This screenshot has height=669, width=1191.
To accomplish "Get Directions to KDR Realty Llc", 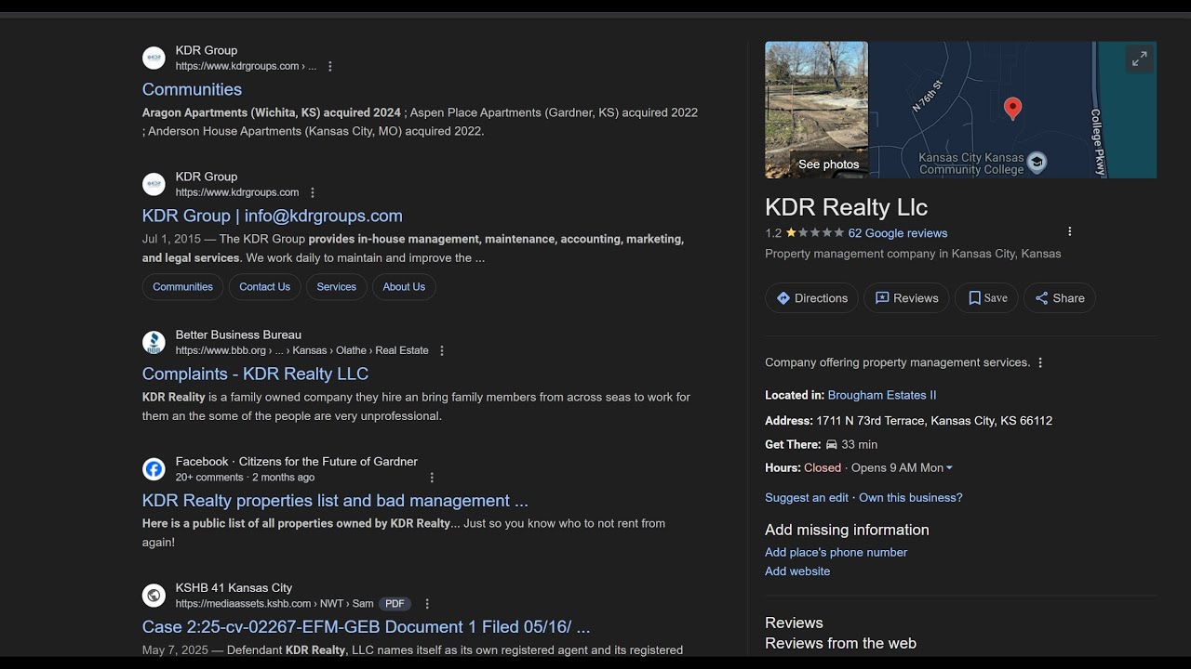I will tap(812, 298).
